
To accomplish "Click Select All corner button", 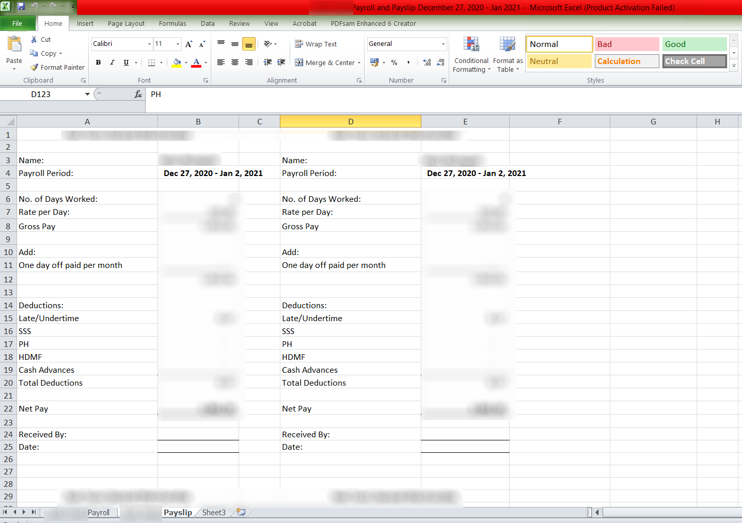I will point(8,121).
